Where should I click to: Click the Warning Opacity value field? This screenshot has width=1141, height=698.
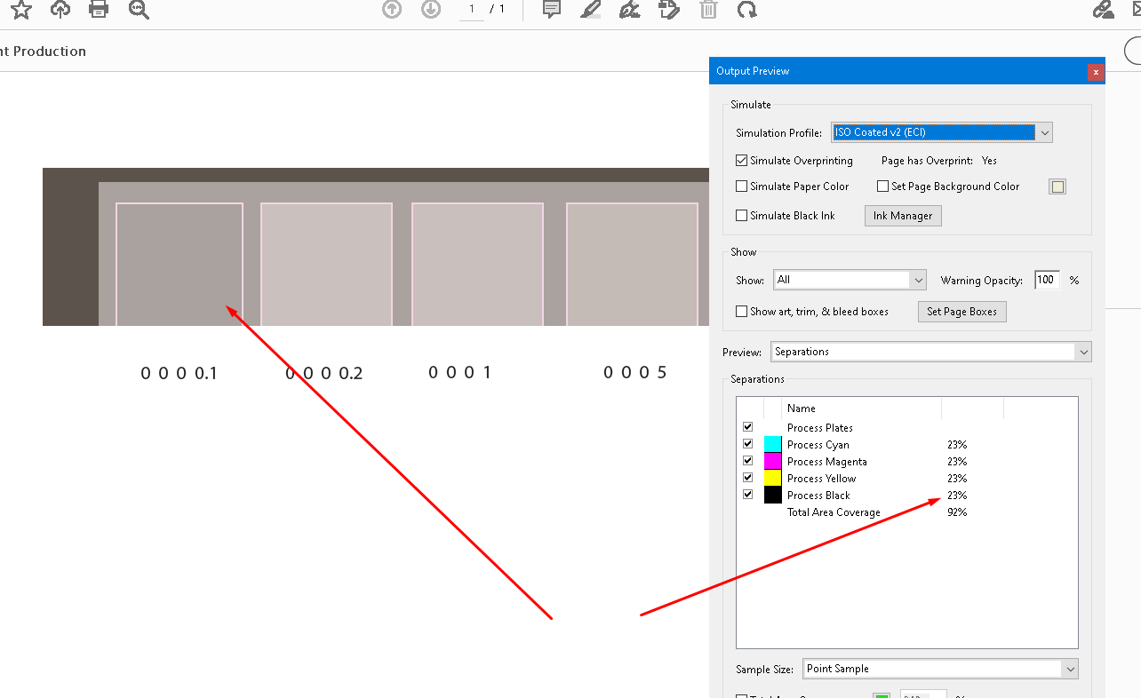pos(1047,280)
